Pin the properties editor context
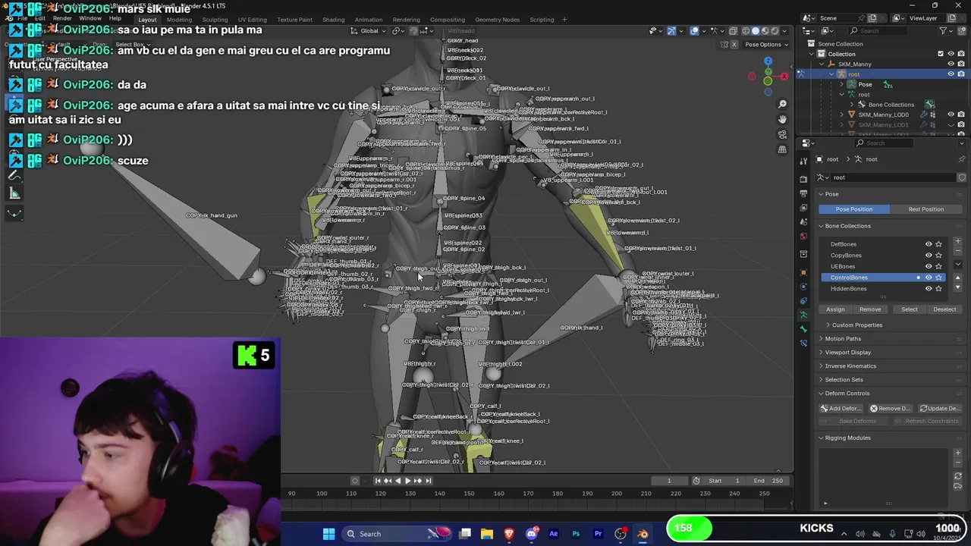The width and height of the screenshot is (971, 546). 962,159
